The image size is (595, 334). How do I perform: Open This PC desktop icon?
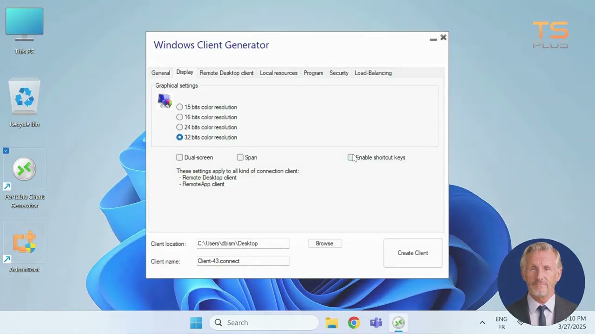click(x=24, y=31)
